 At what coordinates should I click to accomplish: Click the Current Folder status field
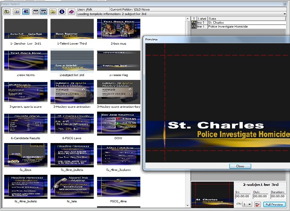point(198,9)
